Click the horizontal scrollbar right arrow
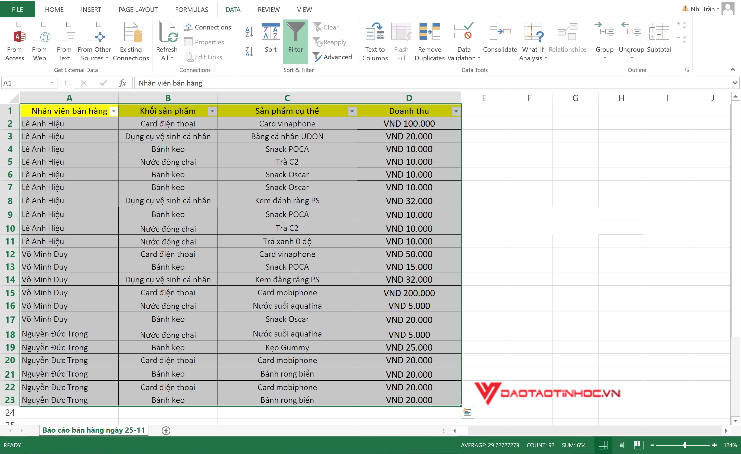 pyautogui.click(x=726, y=430)
